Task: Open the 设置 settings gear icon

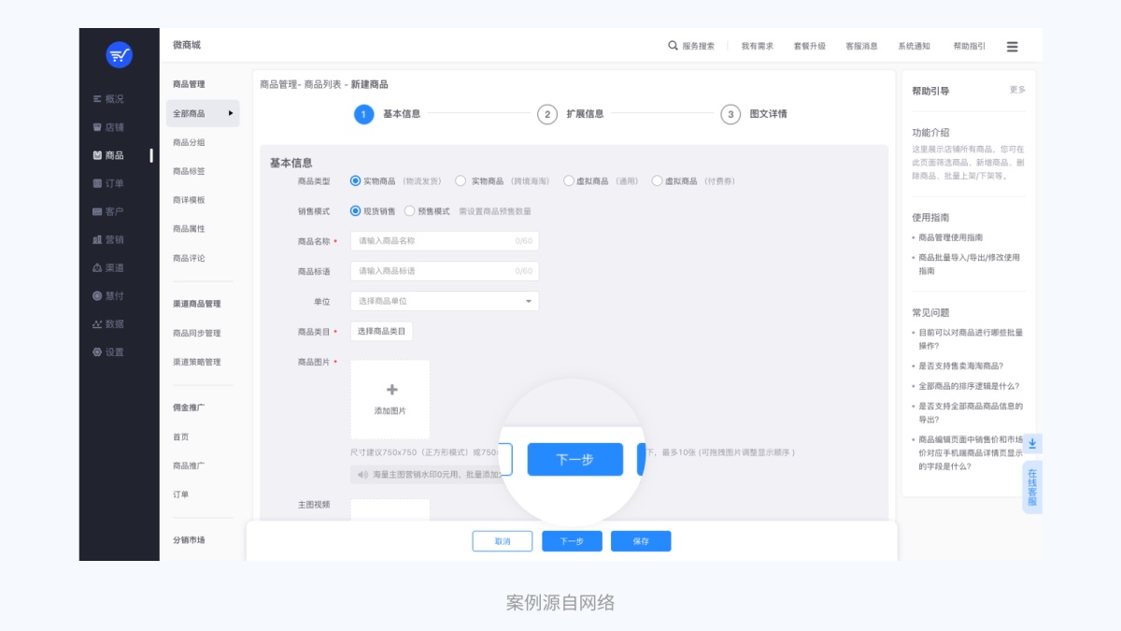Action: pos(97,352)
